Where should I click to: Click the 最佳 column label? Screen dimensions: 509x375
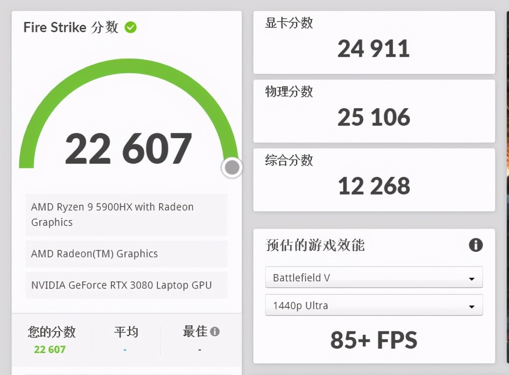coord(195,332)
